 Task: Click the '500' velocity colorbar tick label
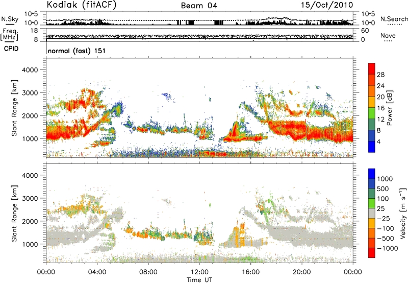pyautogui.click(x=383, y=189)
